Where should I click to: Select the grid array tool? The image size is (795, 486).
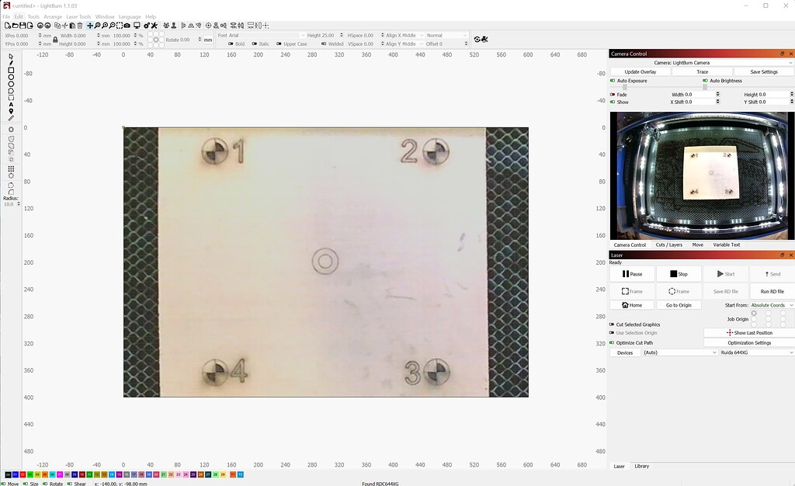coord(10,167)
